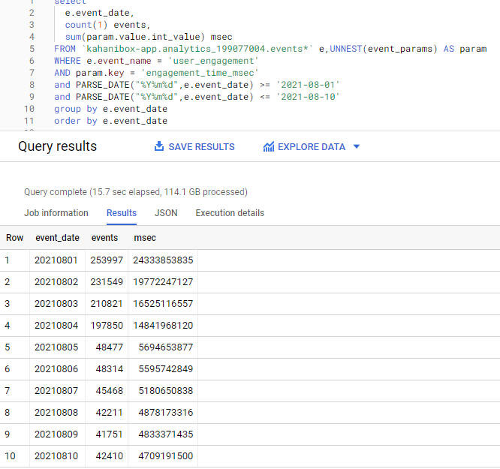Click msec value 4878173316
The width and height of the screenshot is (500, 469).
coord(166,413)
